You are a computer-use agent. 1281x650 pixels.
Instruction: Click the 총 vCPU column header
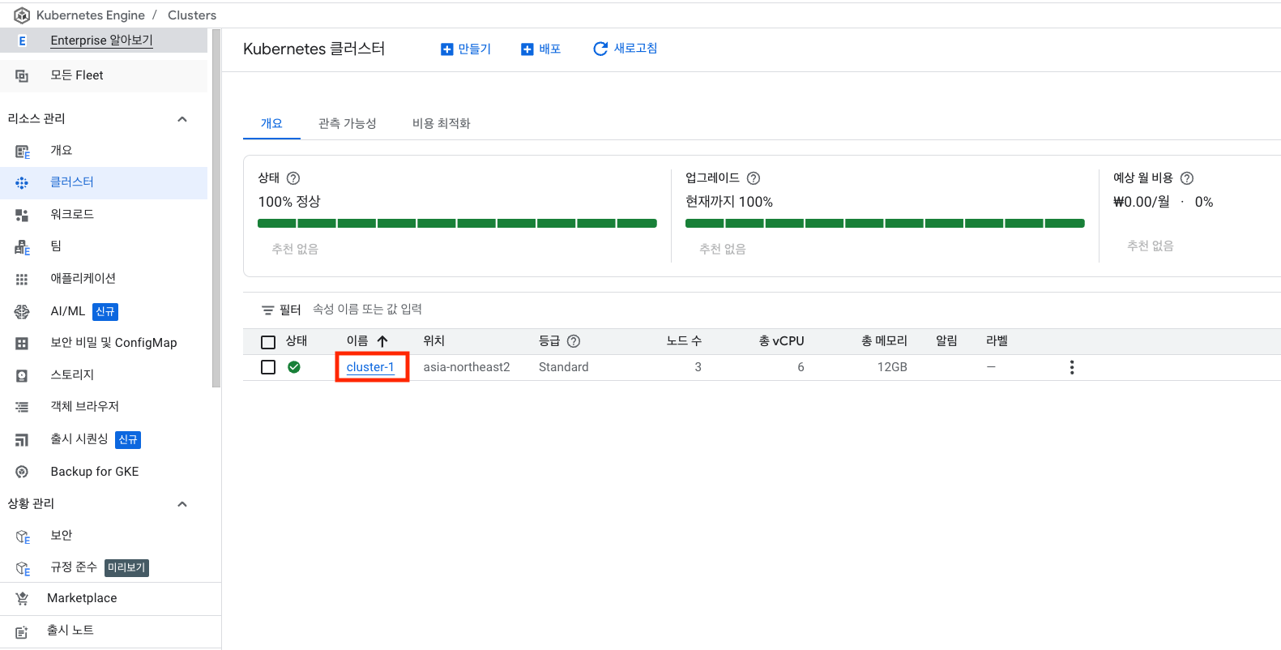pos(781,341)
